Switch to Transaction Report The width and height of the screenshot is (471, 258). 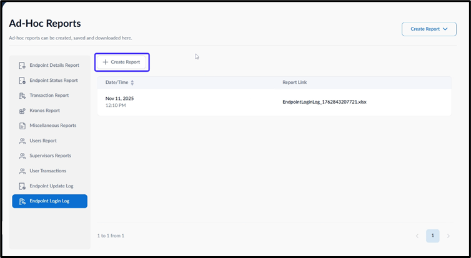[x=50, y=96]
